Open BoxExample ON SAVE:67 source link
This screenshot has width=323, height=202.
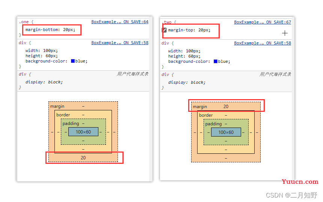pos(263,22)
